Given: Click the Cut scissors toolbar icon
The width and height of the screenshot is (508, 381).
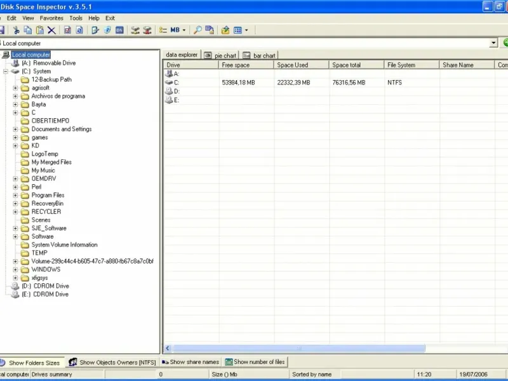Looking at the screenshot, I should [16, 30].
